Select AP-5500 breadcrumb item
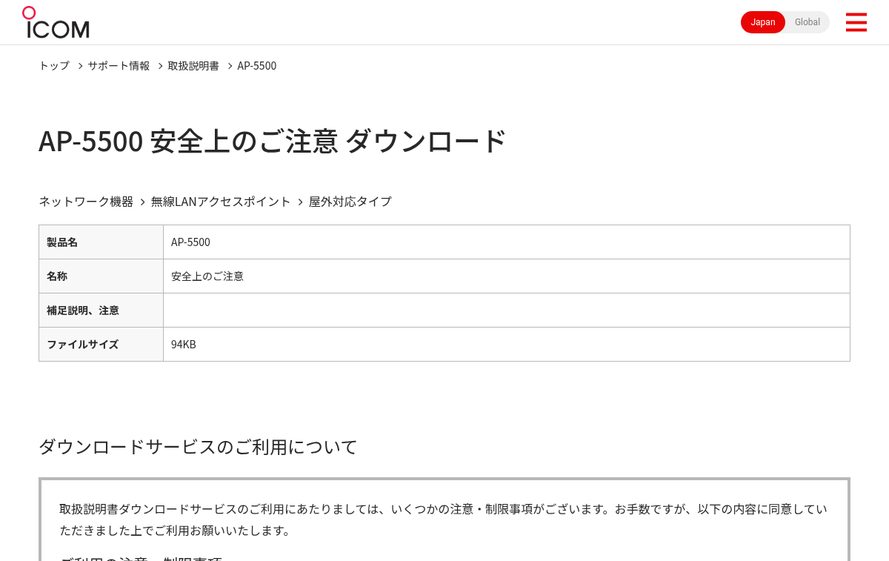The width and height of the screenshot is (889, 561). click(257, 66)
